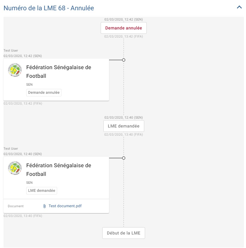Click the upper timeline circle marker
The image size is (246, 248).
[124, 60]
